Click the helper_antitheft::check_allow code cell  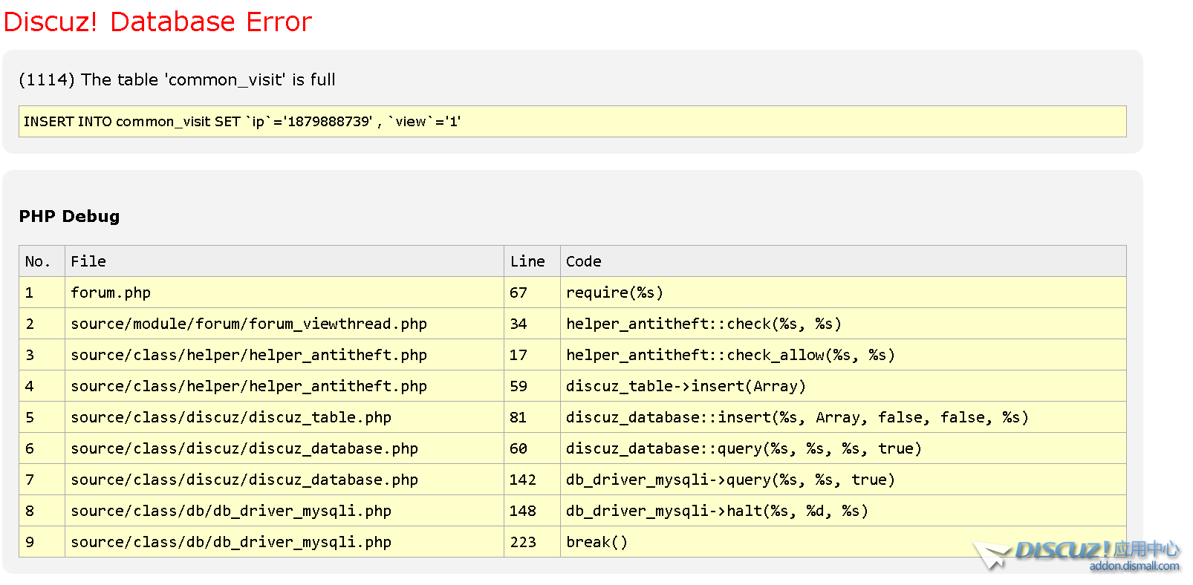point(730,355)
